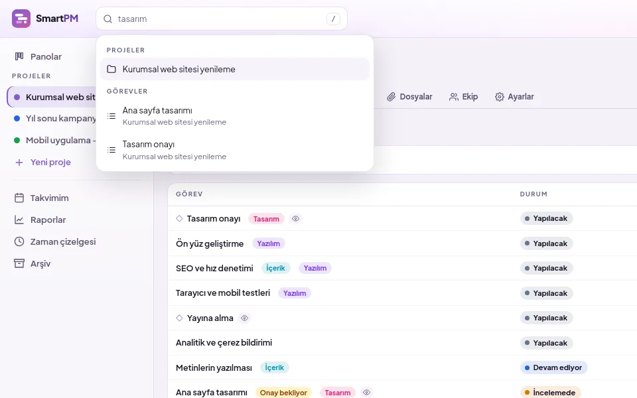637x398 pixels.
Task: Click milestone diamond on Yayına alma row
Action: click(180, 318)
